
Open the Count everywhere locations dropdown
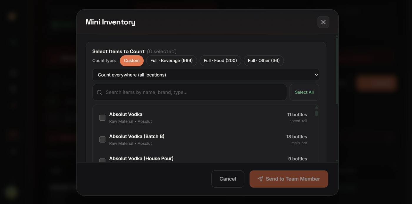pos(206,75)
